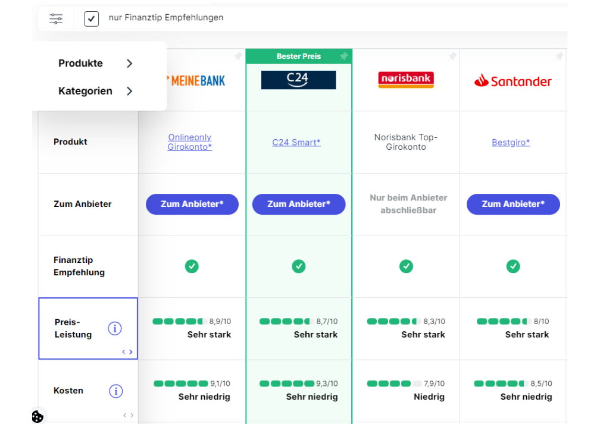Image resolution: width=600 pixels, height=424 pixels.
Task: Click Finanztip Empfehlung checkmark for MeineBank
Action: tap(192, 266)
